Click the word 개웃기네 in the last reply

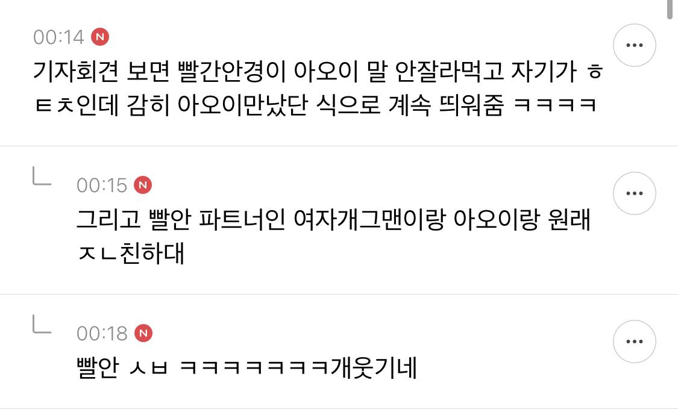pyautogui.click(x=374, y=368)
